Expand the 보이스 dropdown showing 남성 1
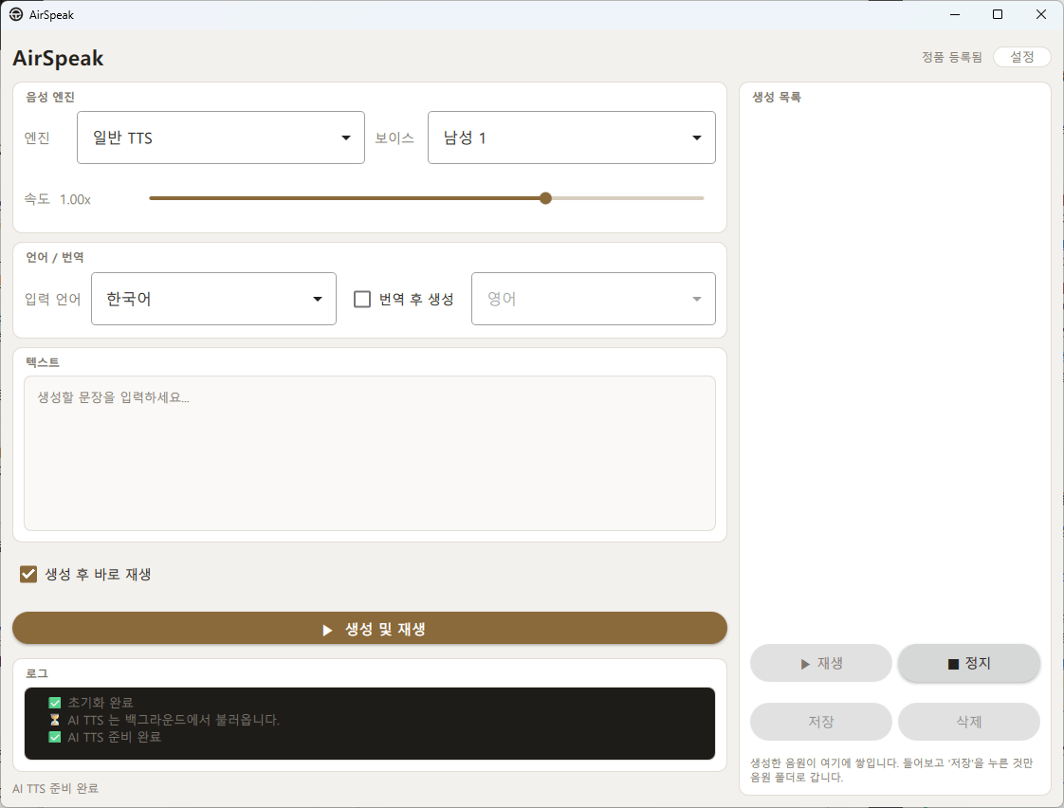The height and width of the screenshot is (808, 1064). click(572, 138)
